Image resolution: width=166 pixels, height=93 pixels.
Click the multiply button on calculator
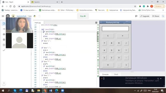tap(126, 50)
